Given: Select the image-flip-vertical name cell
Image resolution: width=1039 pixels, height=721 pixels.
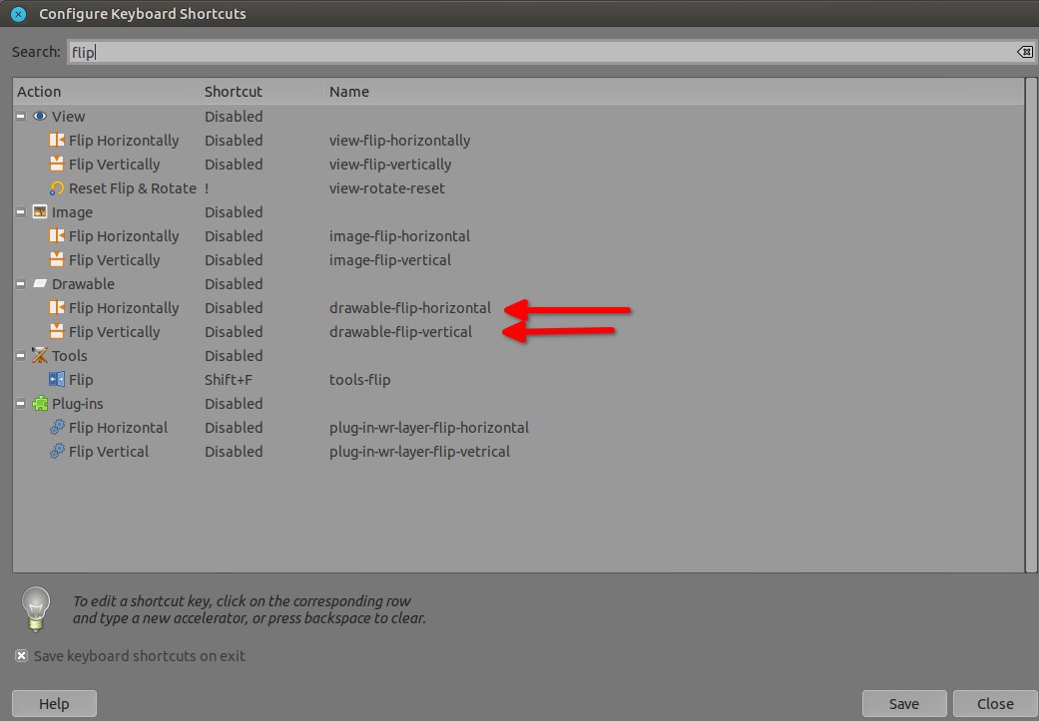Looking at the screenshot, I should pos(390,259).
